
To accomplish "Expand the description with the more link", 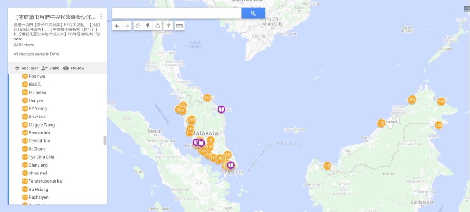I will 17,39.
